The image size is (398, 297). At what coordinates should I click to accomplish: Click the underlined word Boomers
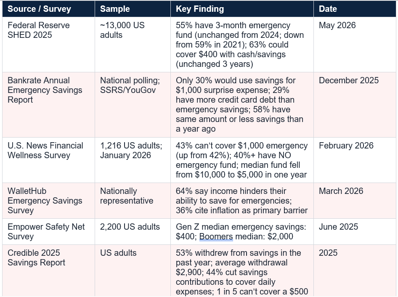click(216, 236)
